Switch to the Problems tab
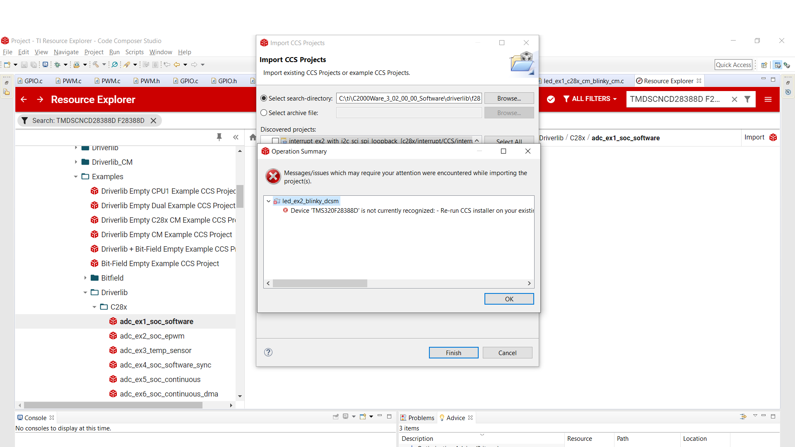Screen dimensions: 795x447 click(x=417, y=418)
